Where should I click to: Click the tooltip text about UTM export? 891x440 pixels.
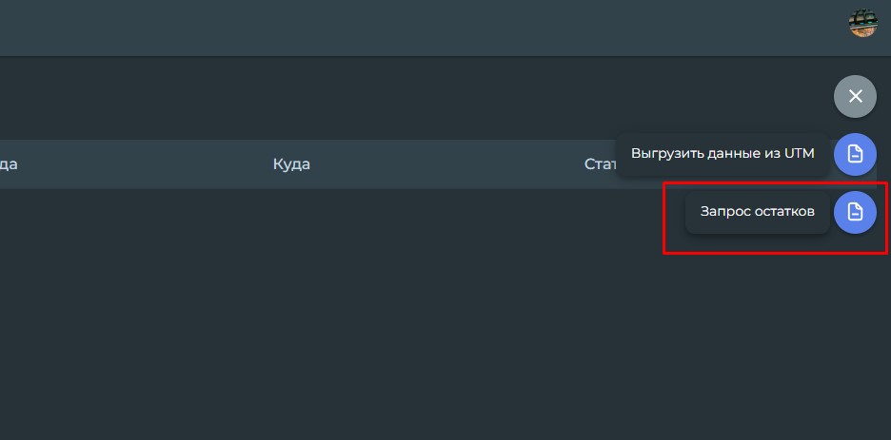point(723,154)
